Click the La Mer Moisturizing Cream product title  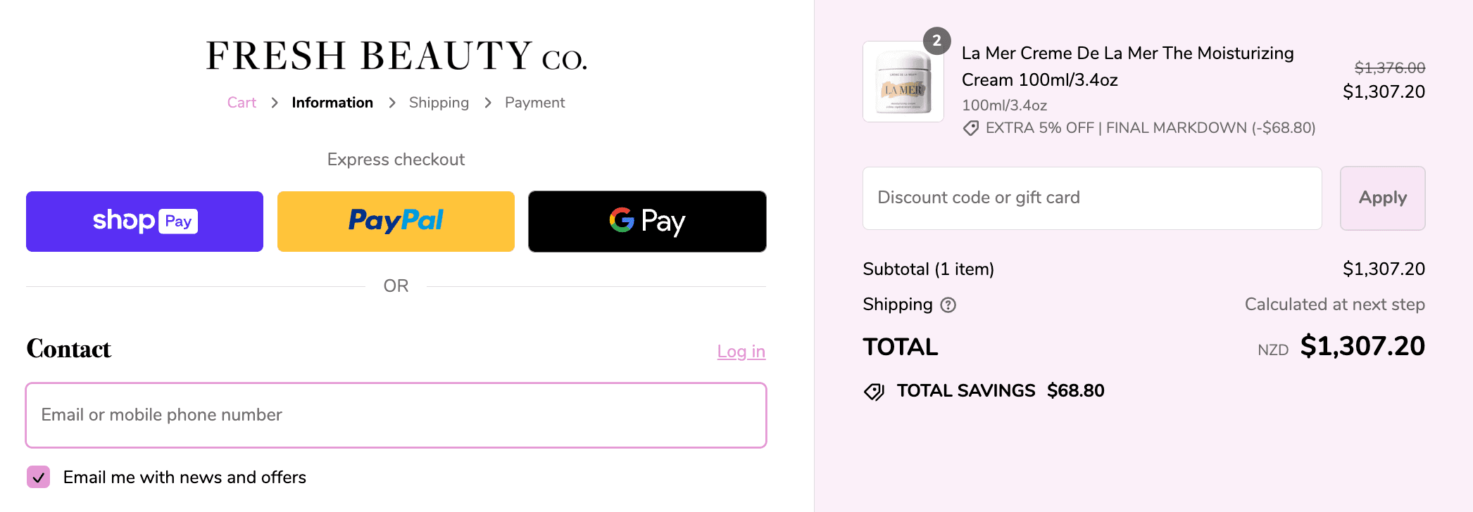[x=1127, y=66]
